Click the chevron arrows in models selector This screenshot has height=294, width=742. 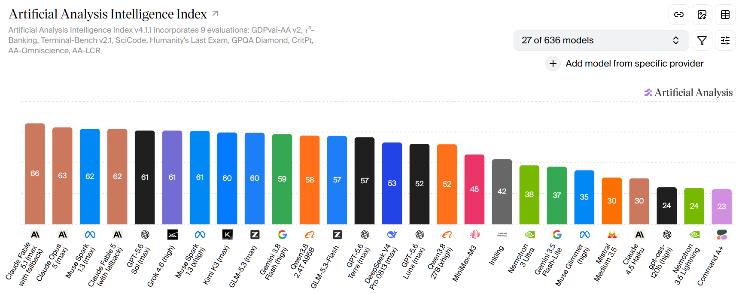point(676,40)
